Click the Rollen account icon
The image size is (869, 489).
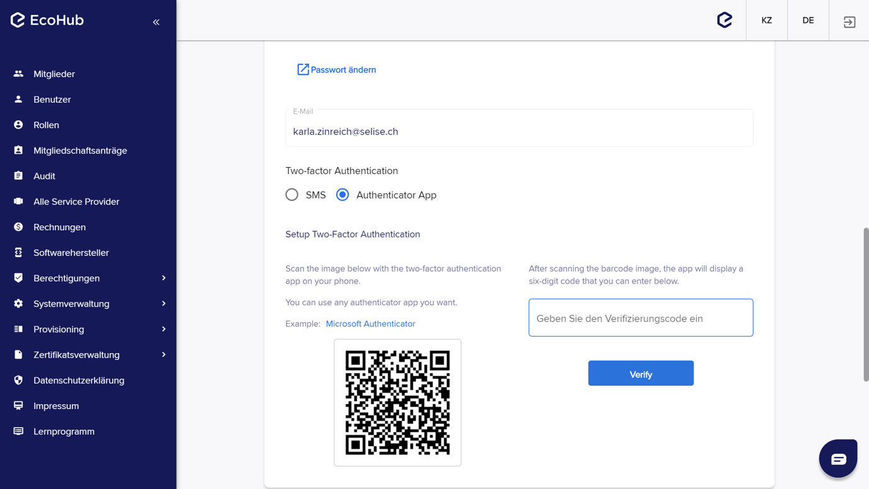pos(18,125)
